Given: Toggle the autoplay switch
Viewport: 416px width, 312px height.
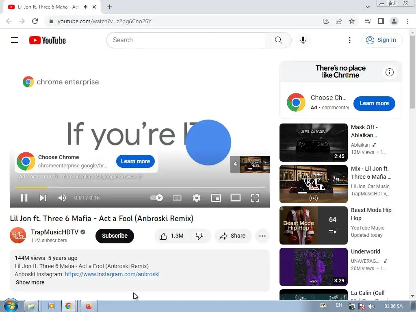Looking at the screenshot, I should tap(156, 198).
